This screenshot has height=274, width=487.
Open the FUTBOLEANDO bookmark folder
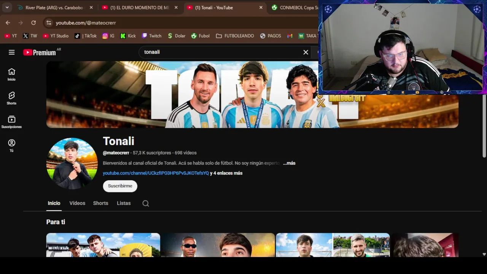235,36
